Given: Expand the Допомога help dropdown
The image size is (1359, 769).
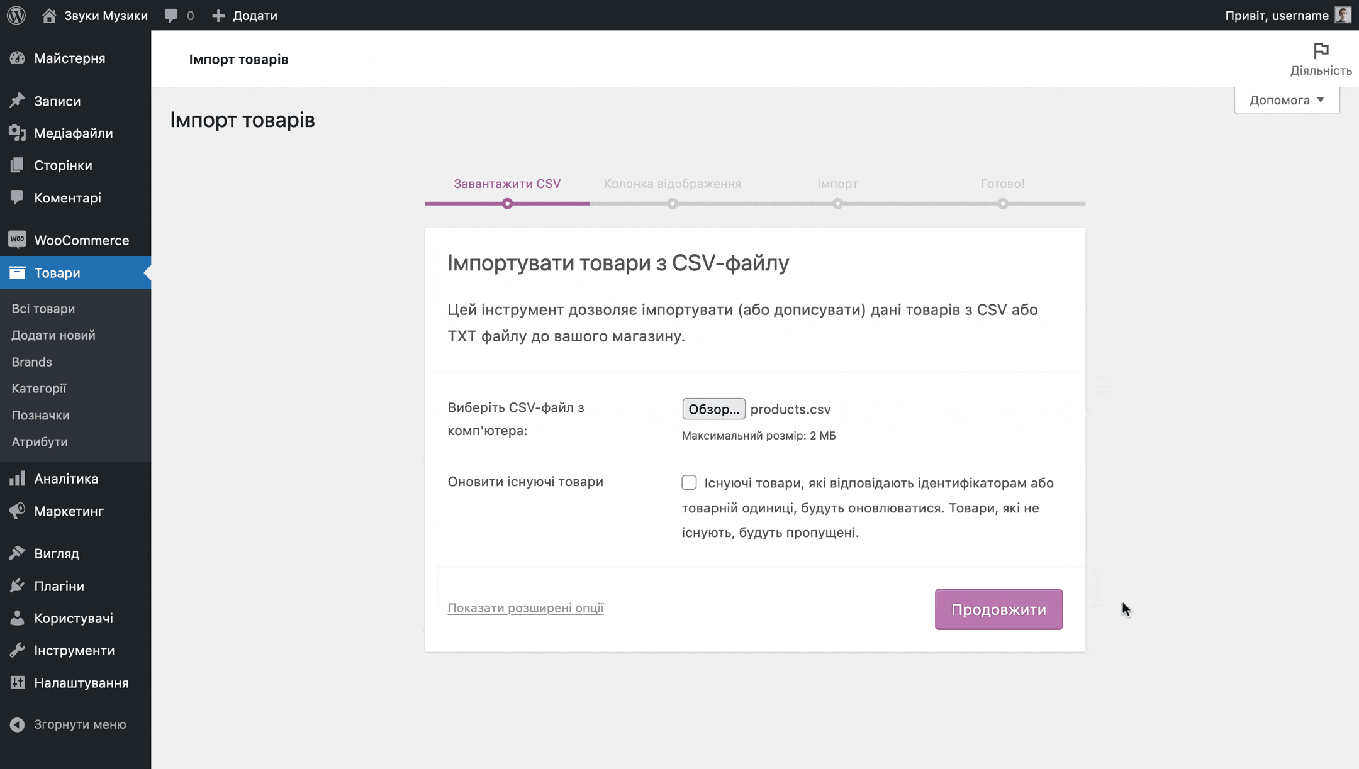Looking at the screenshot, I should [x=1287, y=100].
